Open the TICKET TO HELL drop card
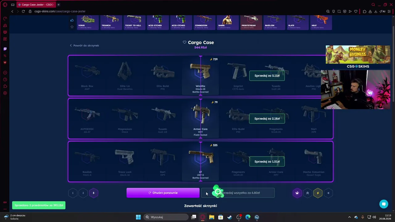The width and height of the screenshot is (395, 222). point(135,22)
